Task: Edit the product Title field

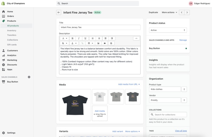Action: [100, 27]
